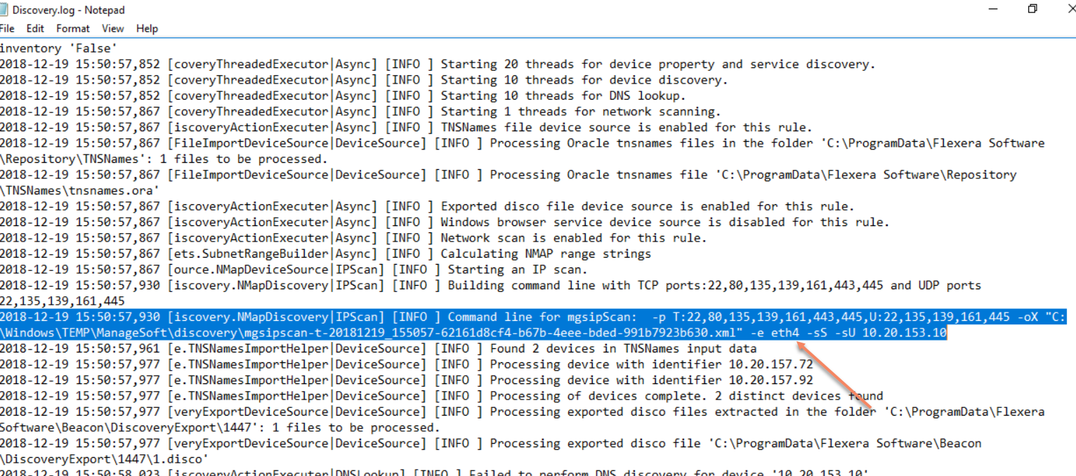The height and width of the screenshot is (476, 1076).
Task: Click line "Processing device with identifier 10.20.157.72"
Action: 406,364
